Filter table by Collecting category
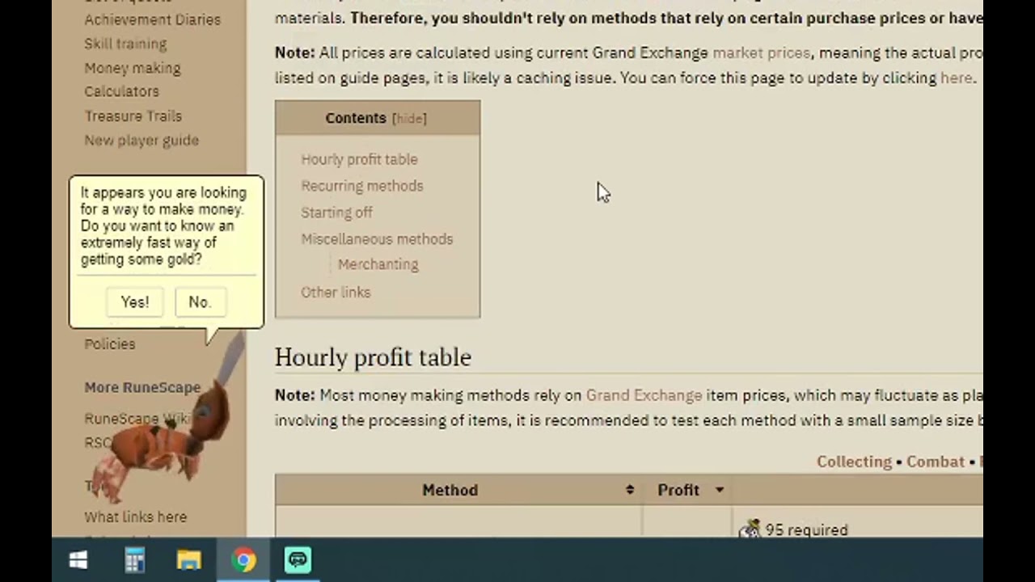This screenshot has height=582, width=1035. 854,462
